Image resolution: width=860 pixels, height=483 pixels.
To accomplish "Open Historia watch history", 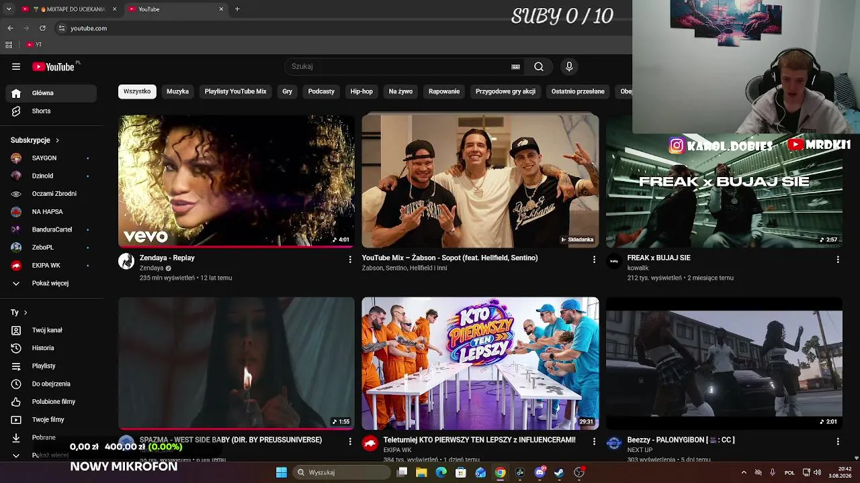I will point(51,348).
